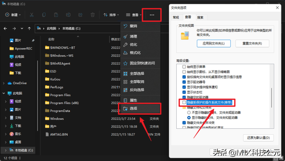Open 属性 (Properties) from the menu
285x161 pixels.
point(140,100)
